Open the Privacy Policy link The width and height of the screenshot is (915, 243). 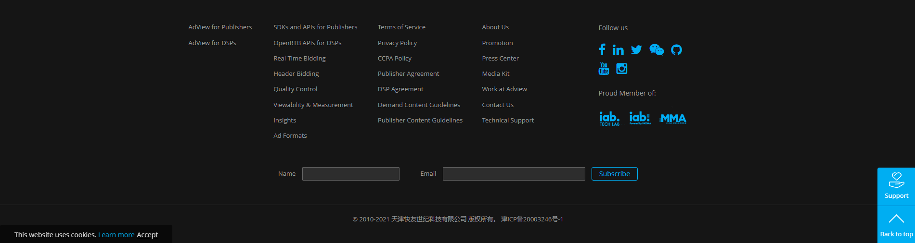pyautogui.click(x=397, y=43)
